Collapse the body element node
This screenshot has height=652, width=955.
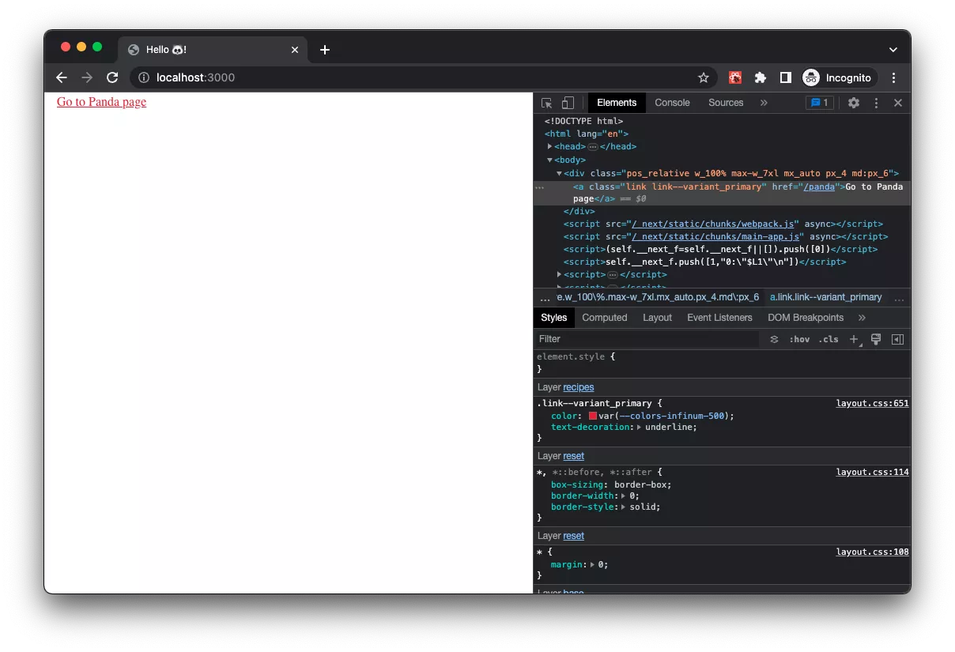click(x=550, y=160)
